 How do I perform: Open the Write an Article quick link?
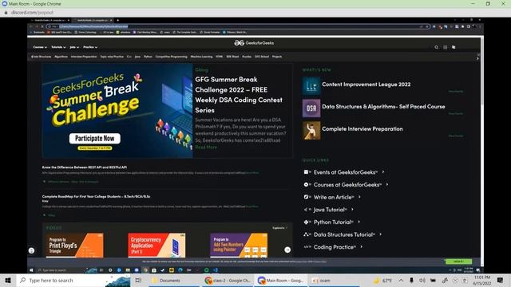[x=333, y=197]
